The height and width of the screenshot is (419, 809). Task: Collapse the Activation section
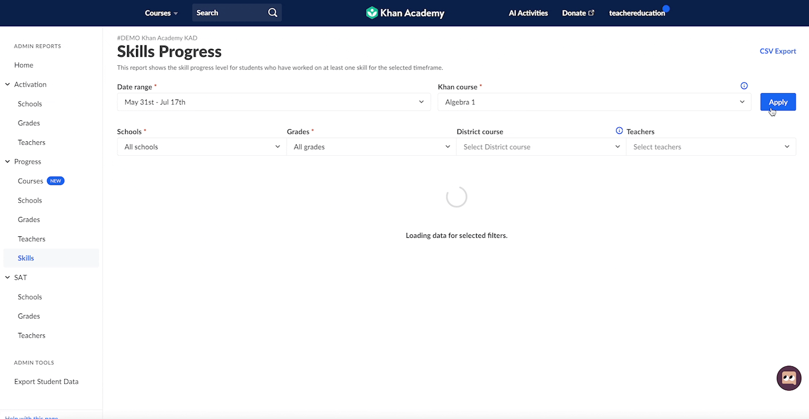pyautogui.click(x=7, y=85)
